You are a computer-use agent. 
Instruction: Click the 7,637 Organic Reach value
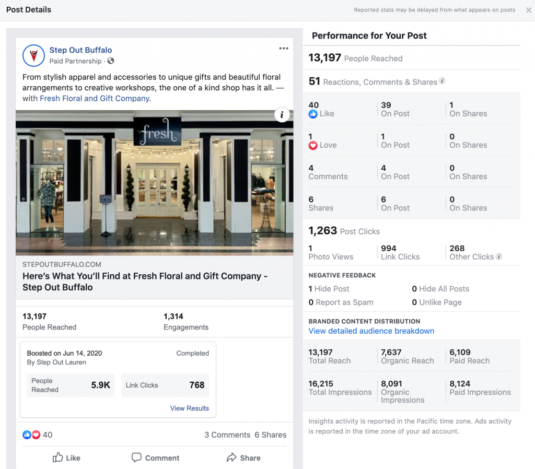click(408, 356)
